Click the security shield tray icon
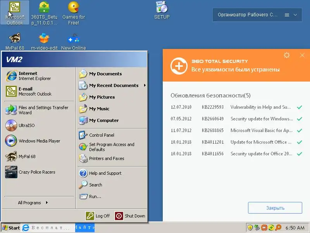Image resolution: width=310 pixels, height=233 pixels. [x=250, y=228]
